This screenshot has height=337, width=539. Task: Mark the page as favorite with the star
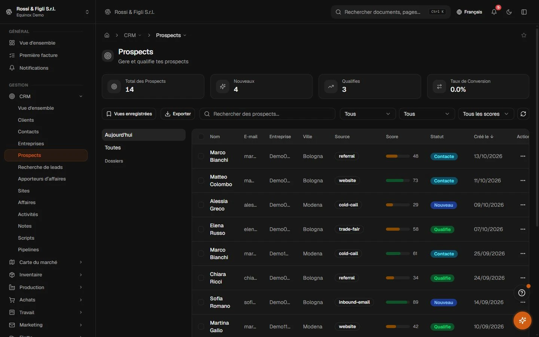pyautogui.click(x=524, y=35)
